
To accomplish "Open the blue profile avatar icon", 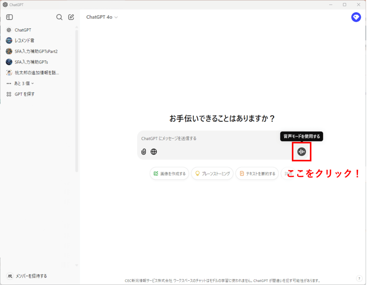I will pos(356,17).
